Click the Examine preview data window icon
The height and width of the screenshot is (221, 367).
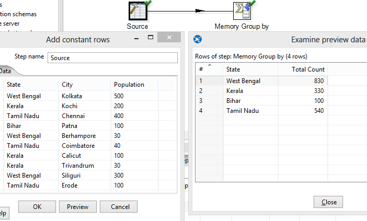[x=198, y=39]
